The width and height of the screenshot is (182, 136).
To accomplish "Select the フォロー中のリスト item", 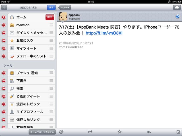I will pos(31,56).
